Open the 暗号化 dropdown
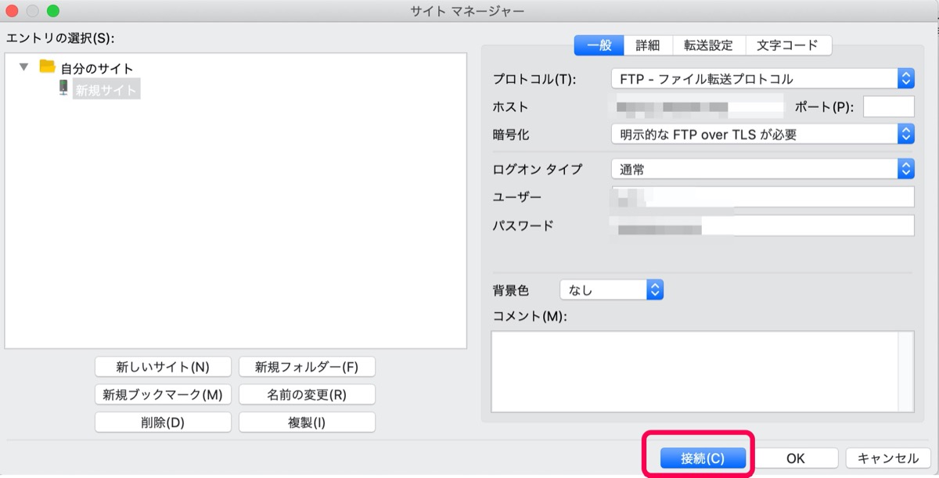 pyautogui.click(x=762, y=134)
